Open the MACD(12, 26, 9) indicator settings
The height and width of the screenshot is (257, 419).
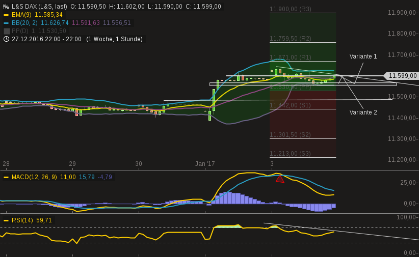(35, 177)
